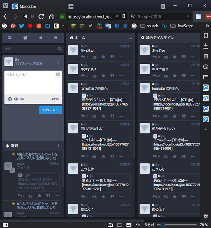Open the camera media upload icon
The image size is (211, 228).
tap(10, 99)
